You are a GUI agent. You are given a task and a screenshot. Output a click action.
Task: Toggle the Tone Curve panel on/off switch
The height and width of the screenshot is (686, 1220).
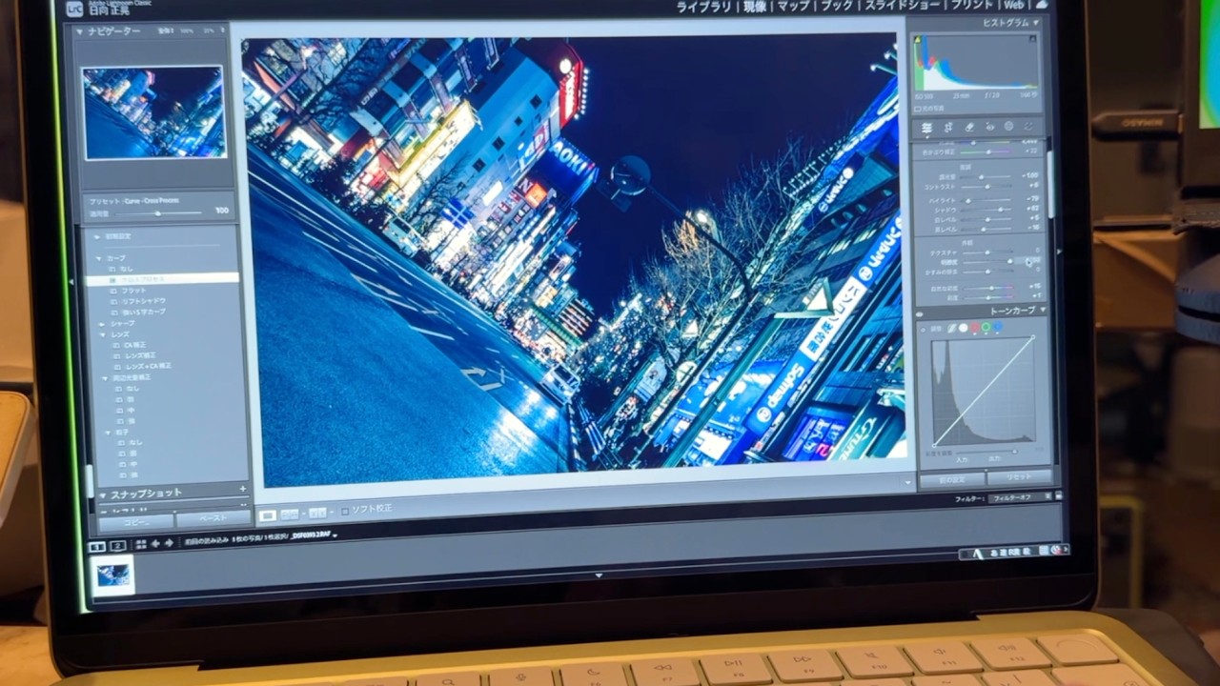[x=919, y=313]
